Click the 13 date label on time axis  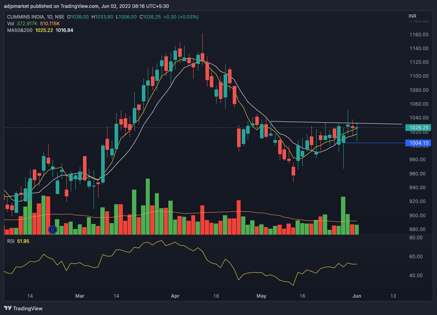click(x=393, y=296)
